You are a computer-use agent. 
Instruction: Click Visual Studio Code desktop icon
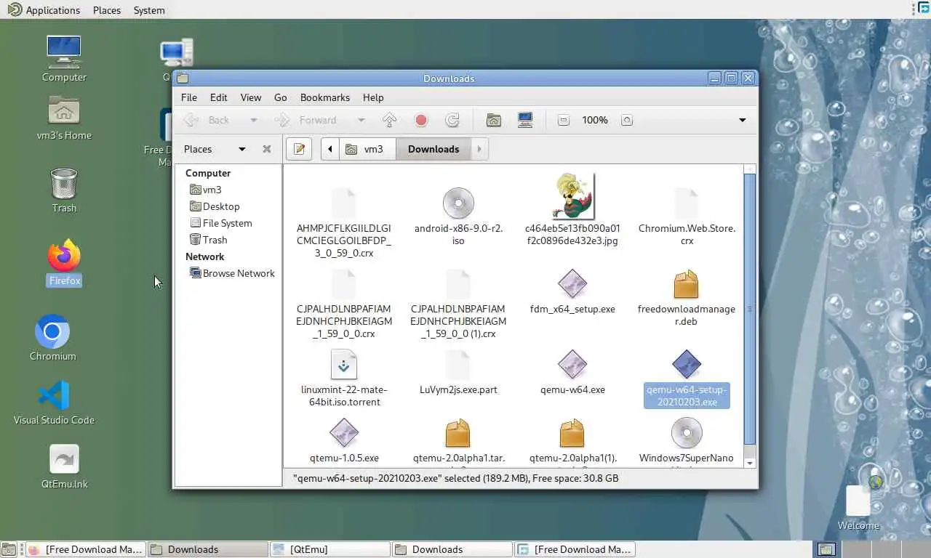click(x=54, y=403)
